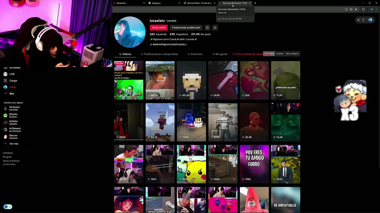Open the Publicaciones compartidas tab
380x213 pixels.
pyautogui.click(x=159, y=54)
